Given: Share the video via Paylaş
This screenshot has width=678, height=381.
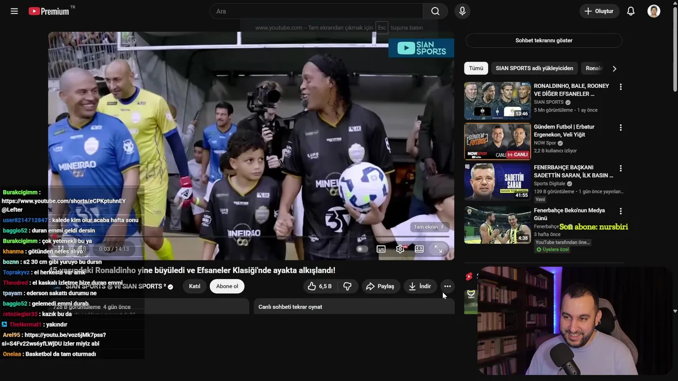Looking at the screenshot, I should [380, 286].
